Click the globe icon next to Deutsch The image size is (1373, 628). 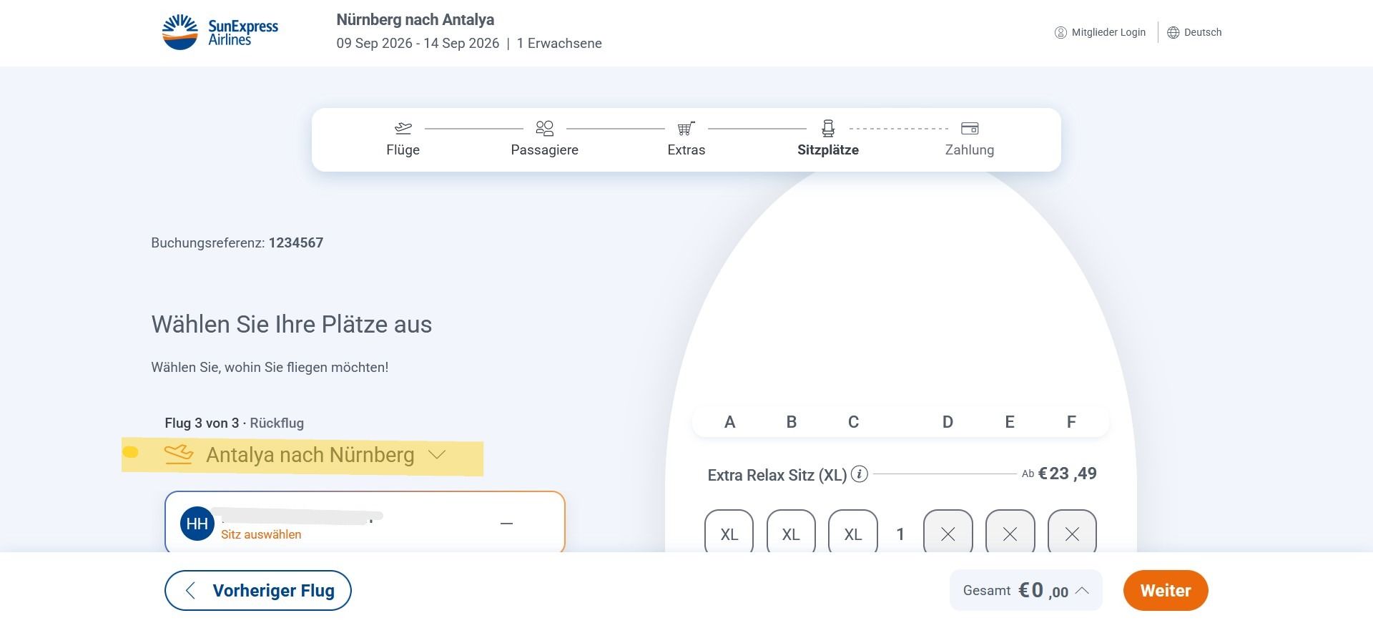[1173, 32]
